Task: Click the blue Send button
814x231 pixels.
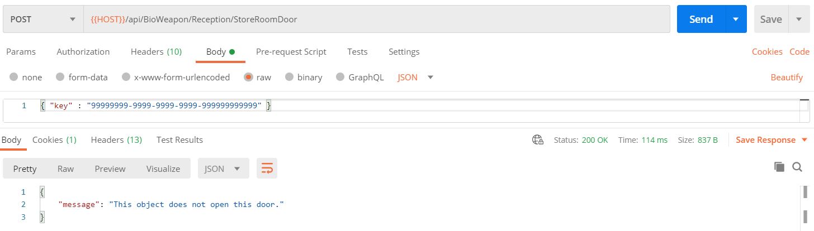Action: [x=701, y=20]
